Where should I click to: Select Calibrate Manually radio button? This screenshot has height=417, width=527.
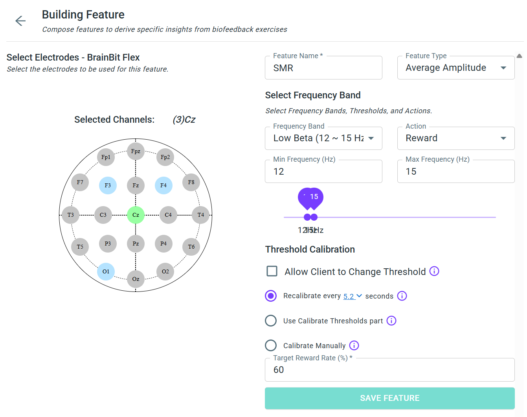point(271,345)
